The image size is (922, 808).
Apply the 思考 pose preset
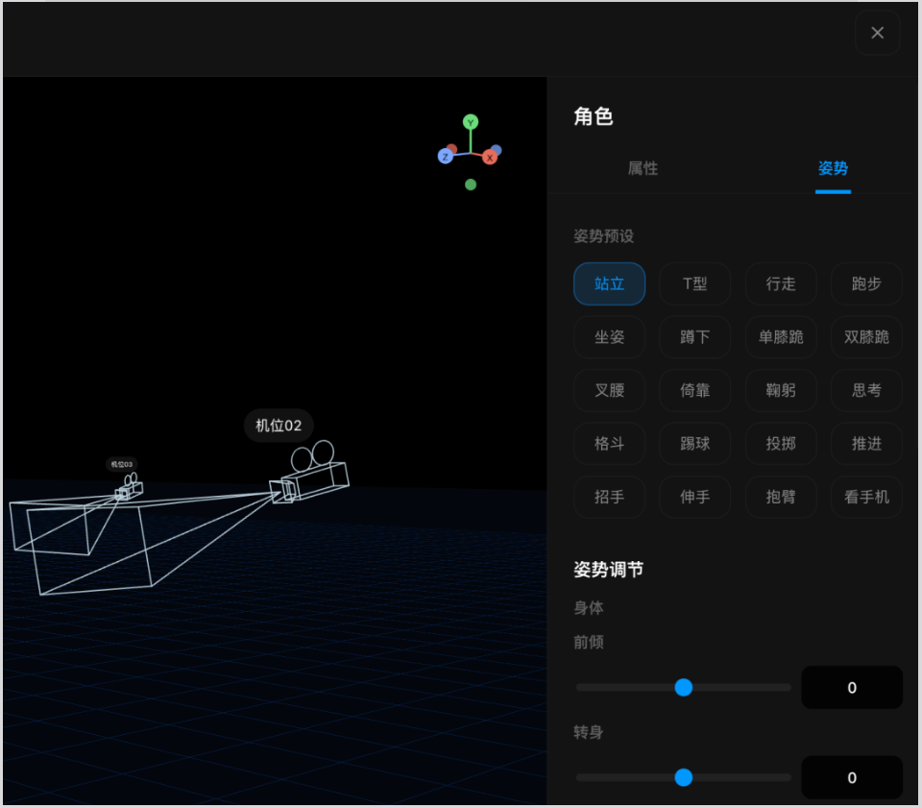point(866,390)
